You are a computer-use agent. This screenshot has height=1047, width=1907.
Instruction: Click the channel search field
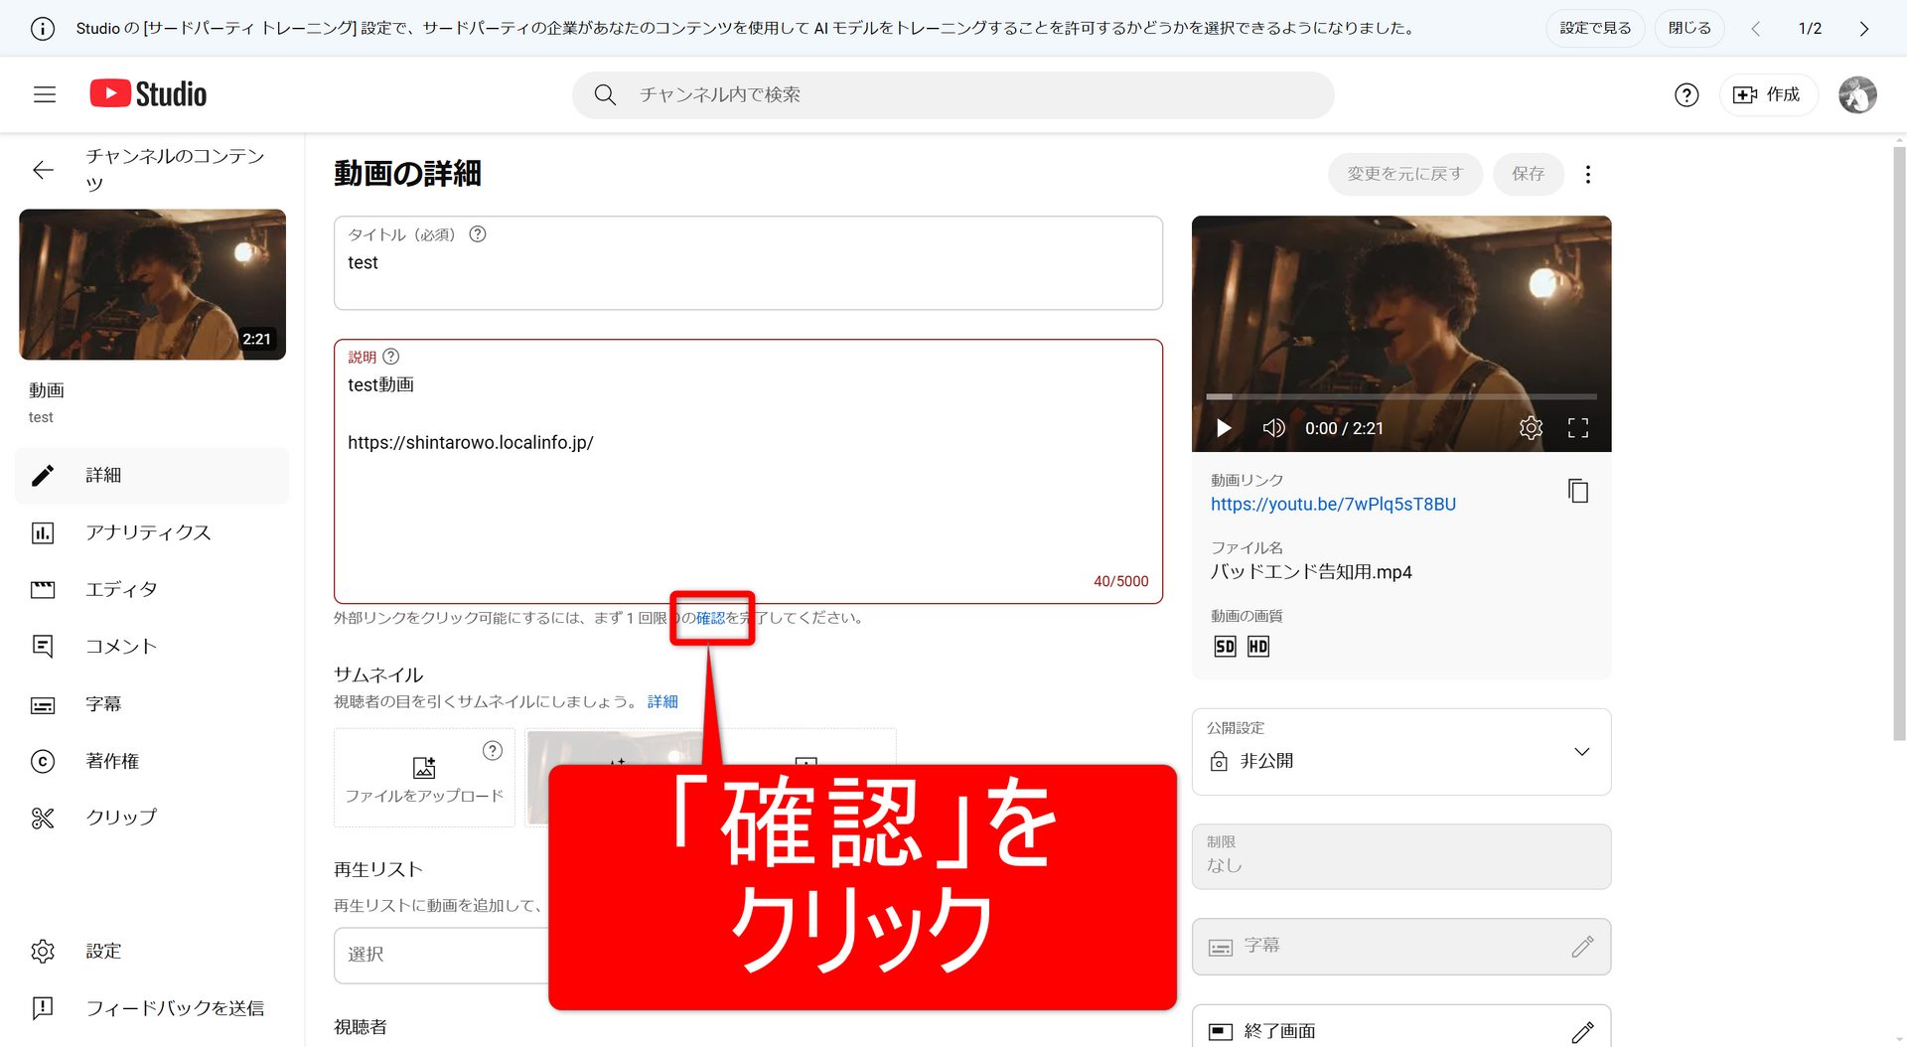(953, 94)
